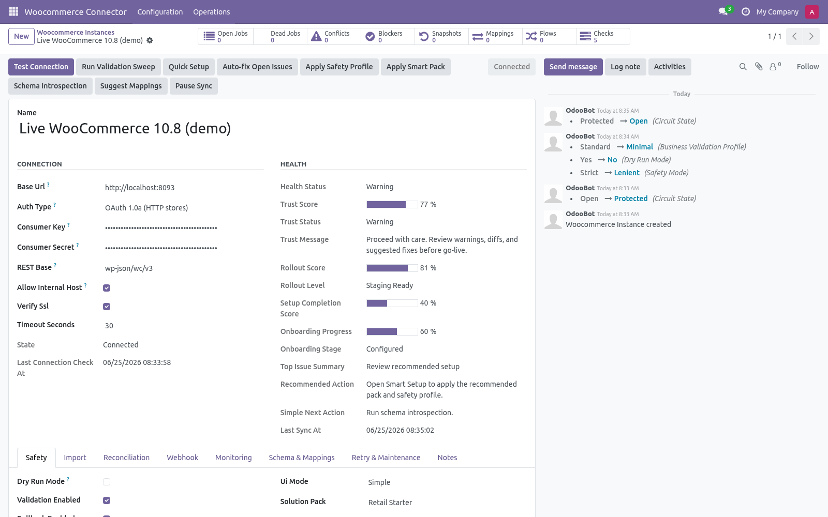Open the gear actions menu beside record name
Screen dimensions: 828x517
pyautogui.click(x=150, y=40)
